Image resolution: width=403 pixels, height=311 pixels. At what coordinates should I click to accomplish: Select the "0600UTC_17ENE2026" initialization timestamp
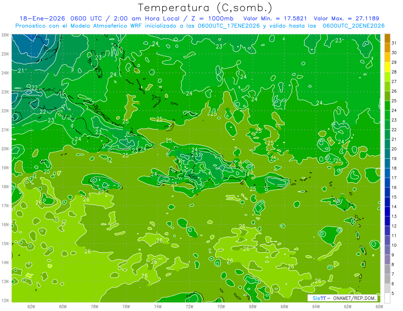pos(229,26)
